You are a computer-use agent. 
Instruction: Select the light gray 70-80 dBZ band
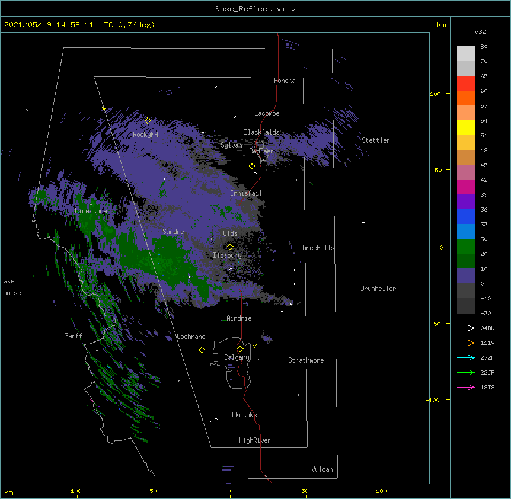click(466, 54)
